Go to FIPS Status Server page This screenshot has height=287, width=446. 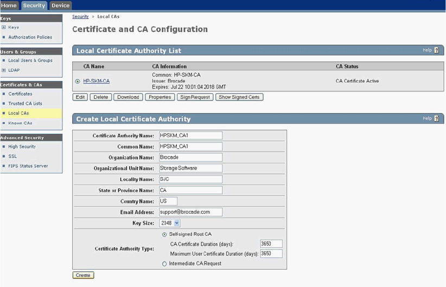click(28, 166)
